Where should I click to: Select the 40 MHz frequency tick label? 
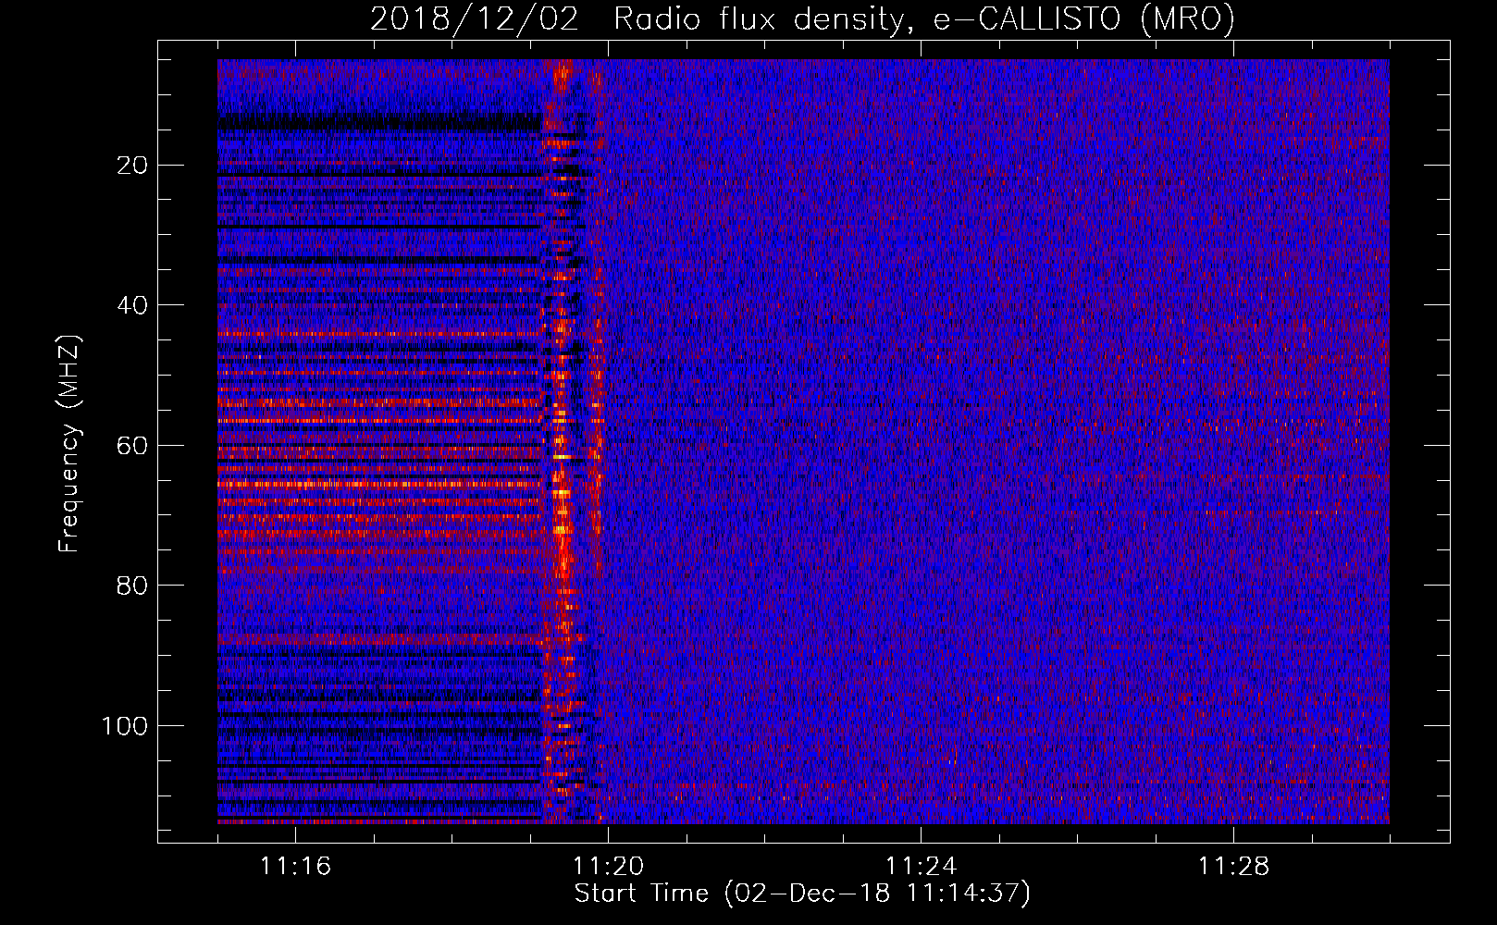(x=133, y=305)
